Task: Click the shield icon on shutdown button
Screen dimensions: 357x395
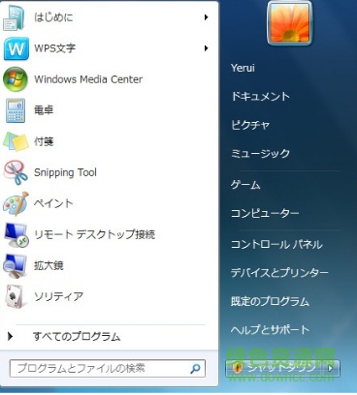Action: 237,368
